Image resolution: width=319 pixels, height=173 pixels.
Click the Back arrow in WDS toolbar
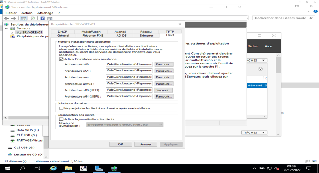point(6,19)
